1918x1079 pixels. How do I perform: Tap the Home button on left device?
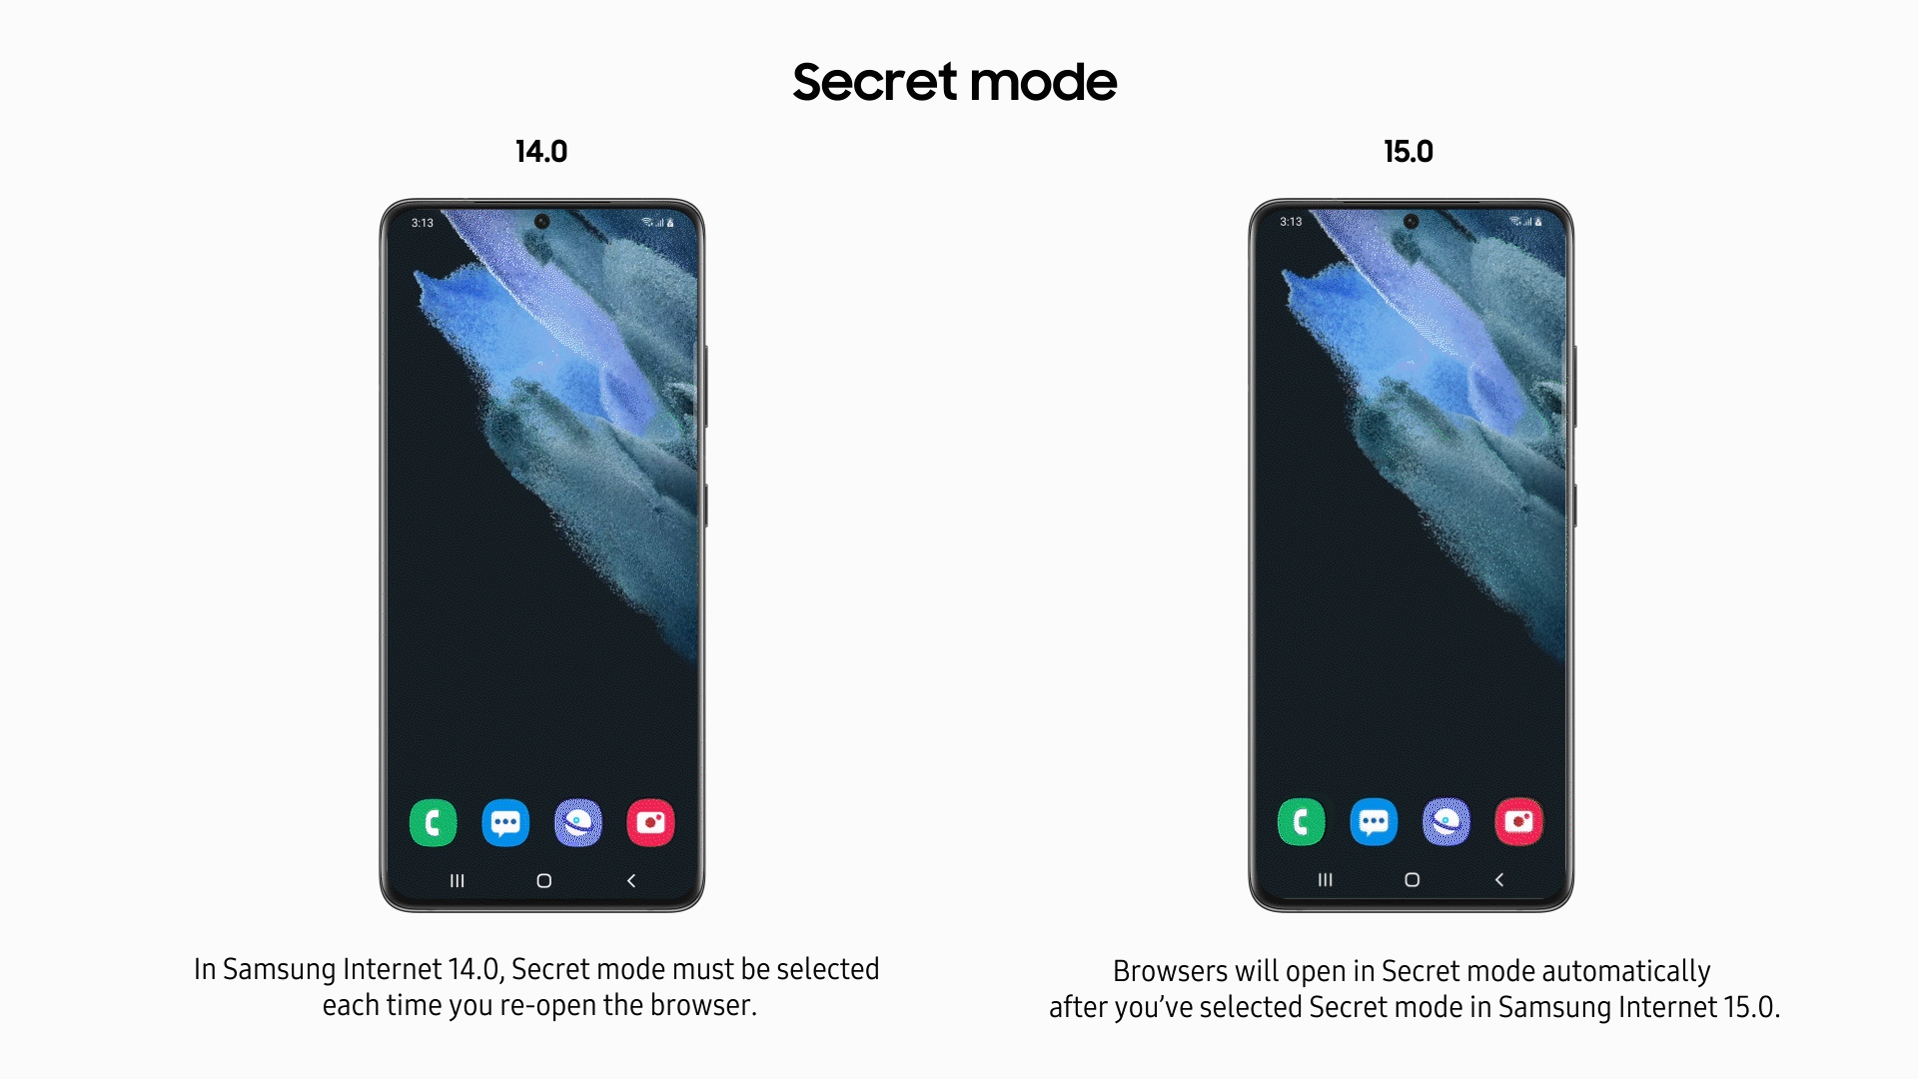pos(541,880)
